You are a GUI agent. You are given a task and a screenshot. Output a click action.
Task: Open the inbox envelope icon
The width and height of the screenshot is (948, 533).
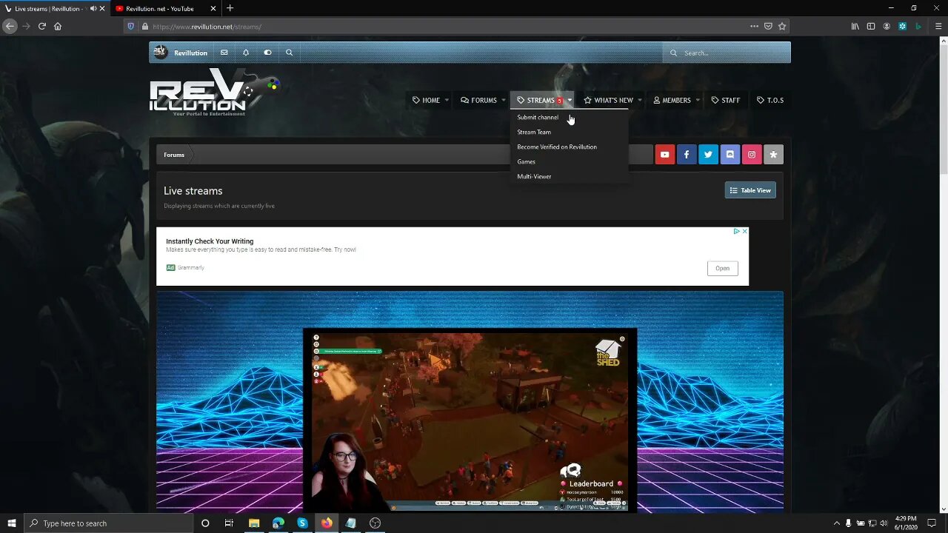[224, 53]
